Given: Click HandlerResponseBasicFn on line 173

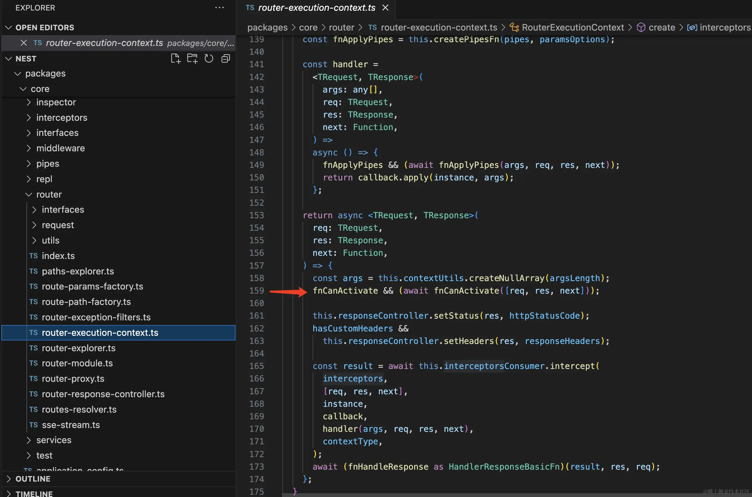Looking at the screenshot, I should tap(504, 466).
